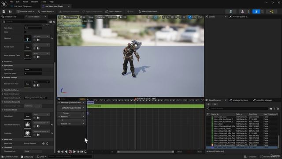This screenshot has width=282, height=159.
Task: Play the montage forward
Action: click(x=74, y=152)
